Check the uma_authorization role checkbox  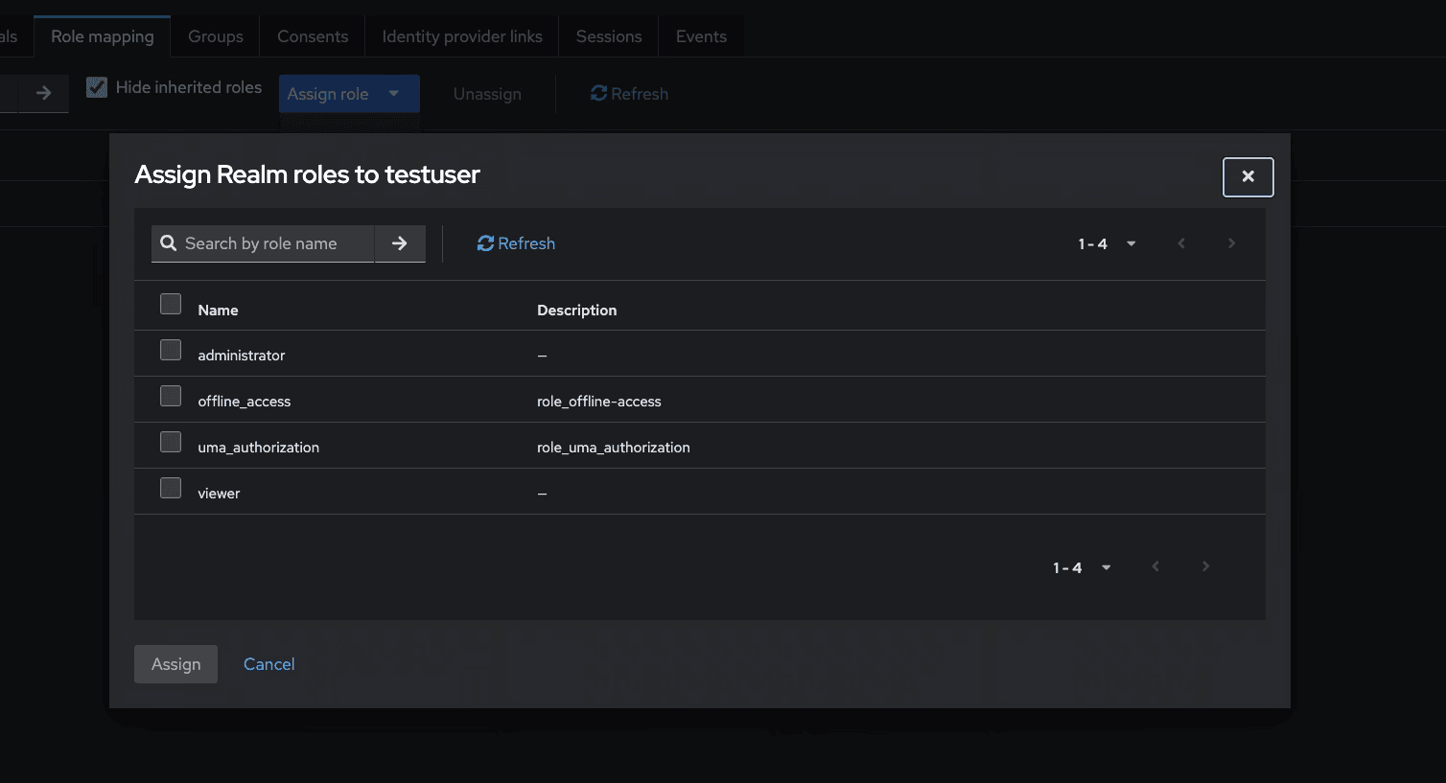pyautogui.click(x=171, y=442)
